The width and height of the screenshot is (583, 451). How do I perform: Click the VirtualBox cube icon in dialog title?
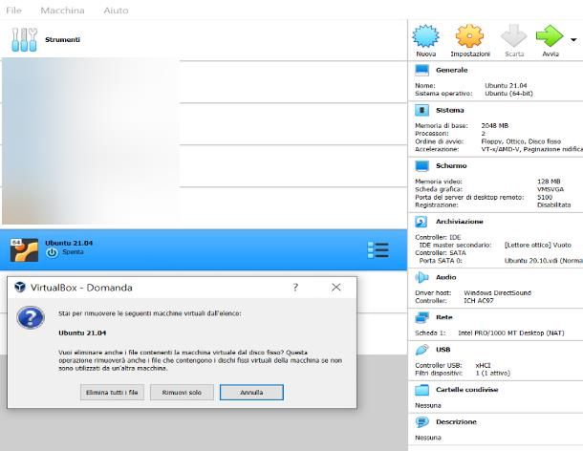20,287
